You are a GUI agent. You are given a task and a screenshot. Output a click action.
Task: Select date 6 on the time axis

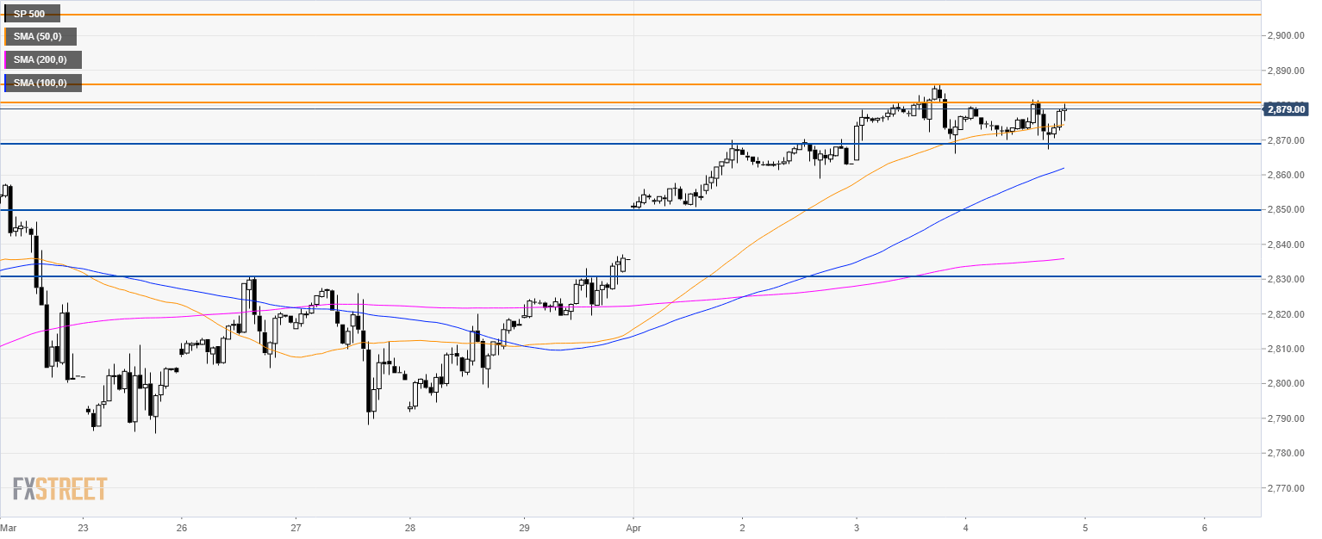pos(1204,525)
